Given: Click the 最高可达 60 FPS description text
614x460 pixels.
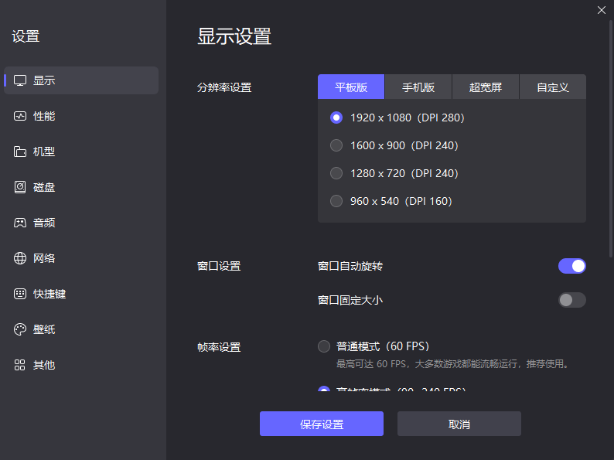Looking at the screenshot, I should pos(453,364).
